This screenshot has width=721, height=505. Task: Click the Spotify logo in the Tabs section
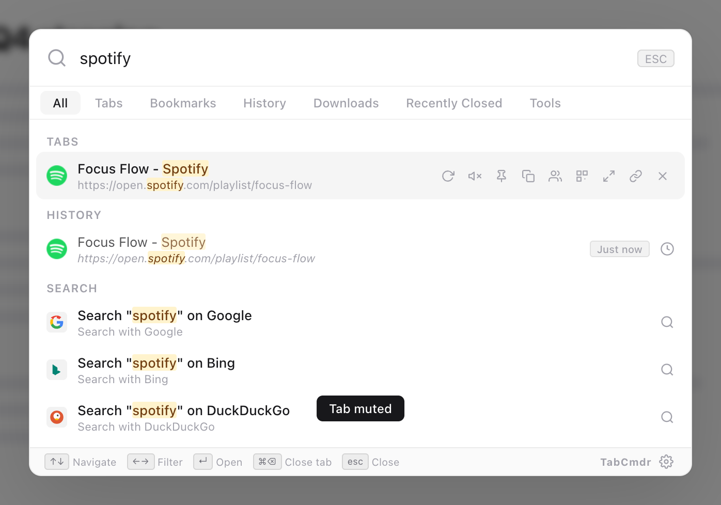coord(57,176)
